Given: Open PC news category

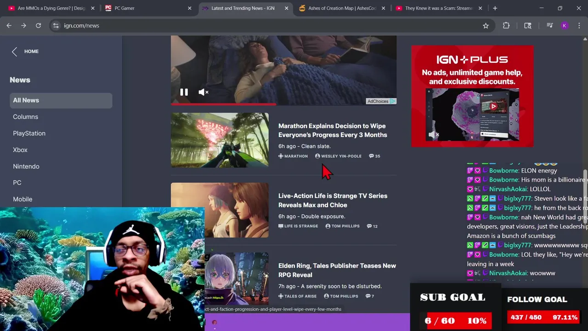Looking at the screenshot, I should tap(17, 183).
